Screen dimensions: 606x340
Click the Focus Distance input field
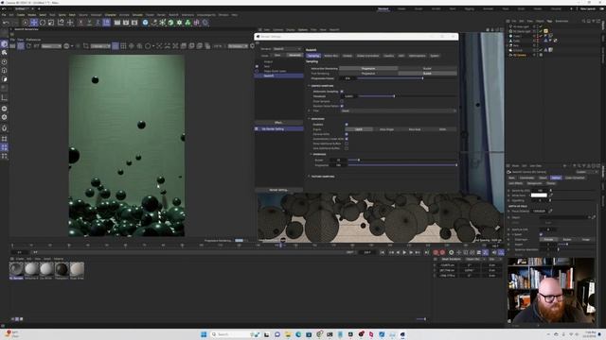click(539, 211)
